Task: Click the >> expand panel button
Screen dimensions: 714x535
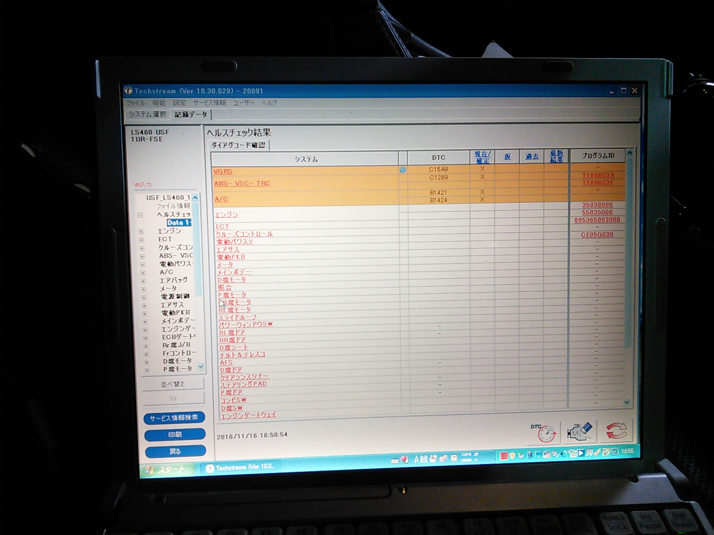Action: [x=173, y=398]
